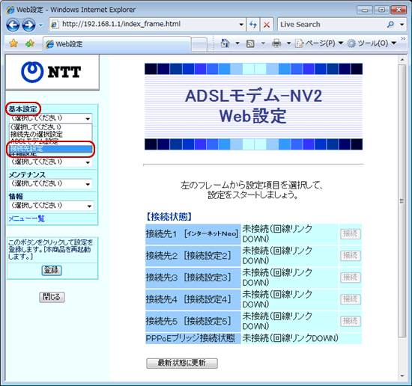Viewport: 412px width, 386px height.
Task: Choose (選択してください) option in open list
Action: (x=50, y=127)
